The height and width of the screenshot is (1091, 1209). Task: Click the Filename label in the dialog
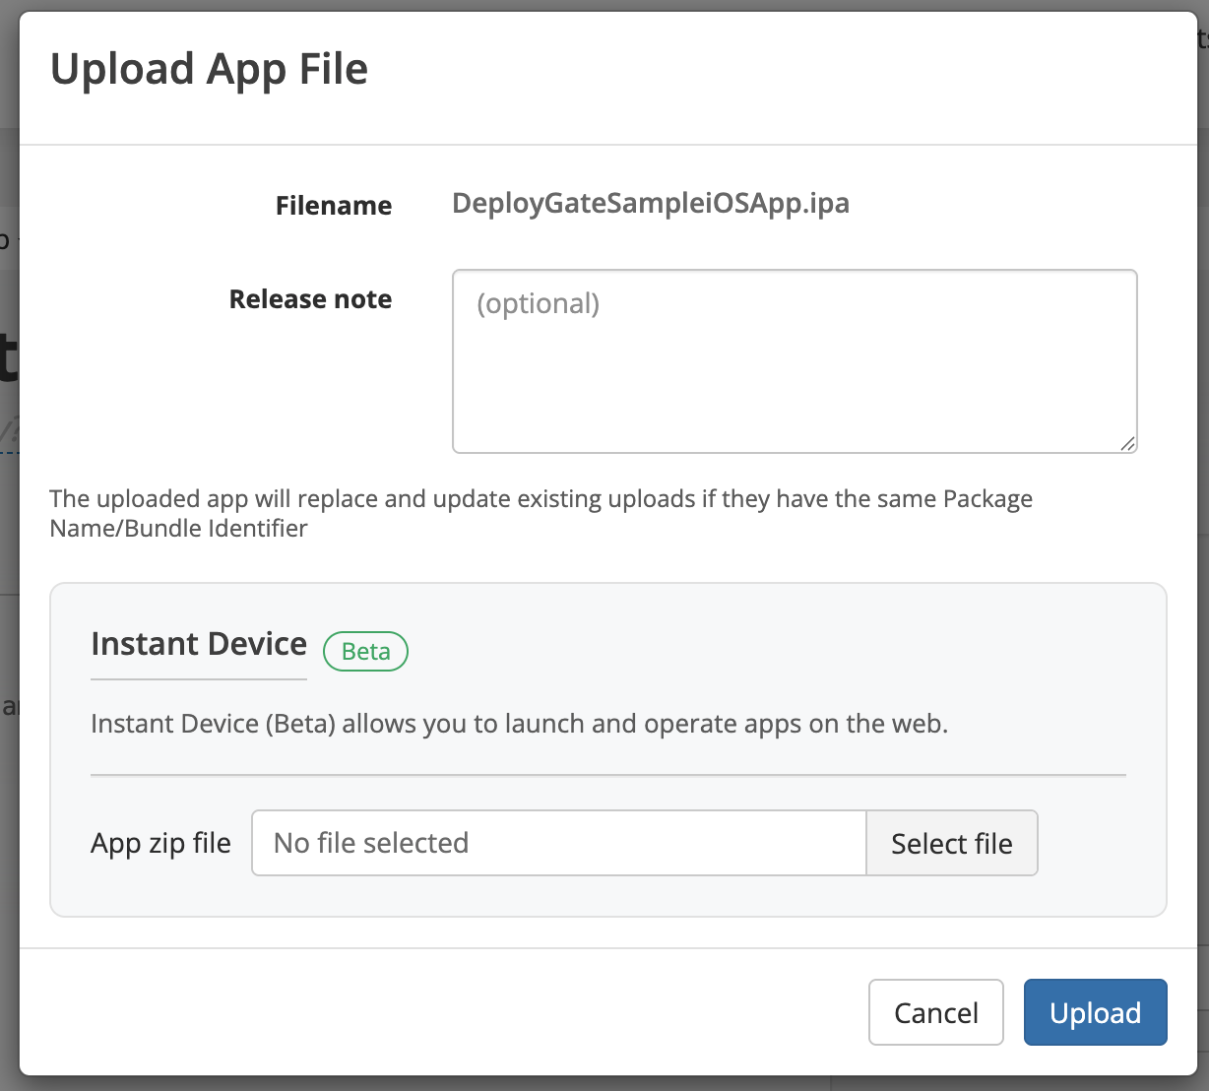(333, 206)
